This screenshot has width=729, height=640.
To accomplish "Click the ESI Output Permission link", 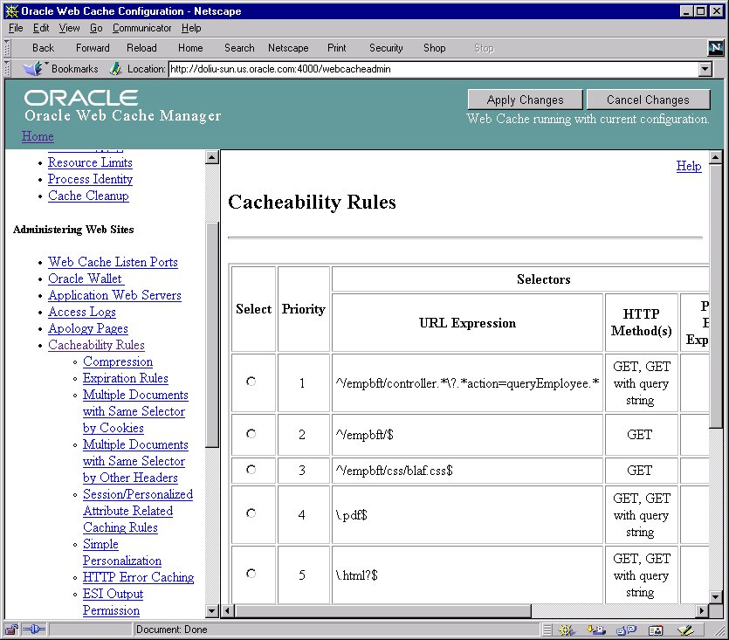I will point(113,602).
